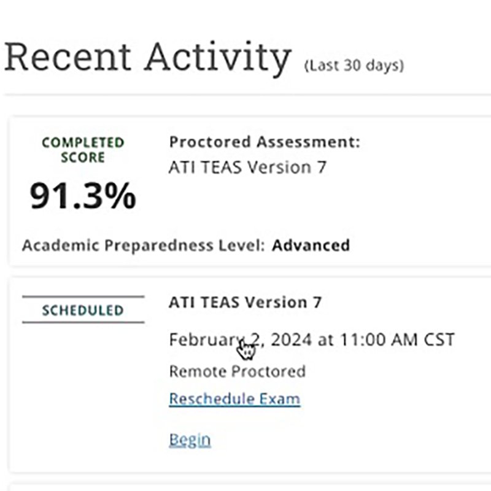Click the Begin link
This screenshot has width=491, height=491.
(x=190, y=440)
